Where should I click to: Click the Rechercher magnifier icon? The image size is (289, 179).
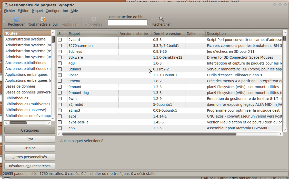(162, 19)
